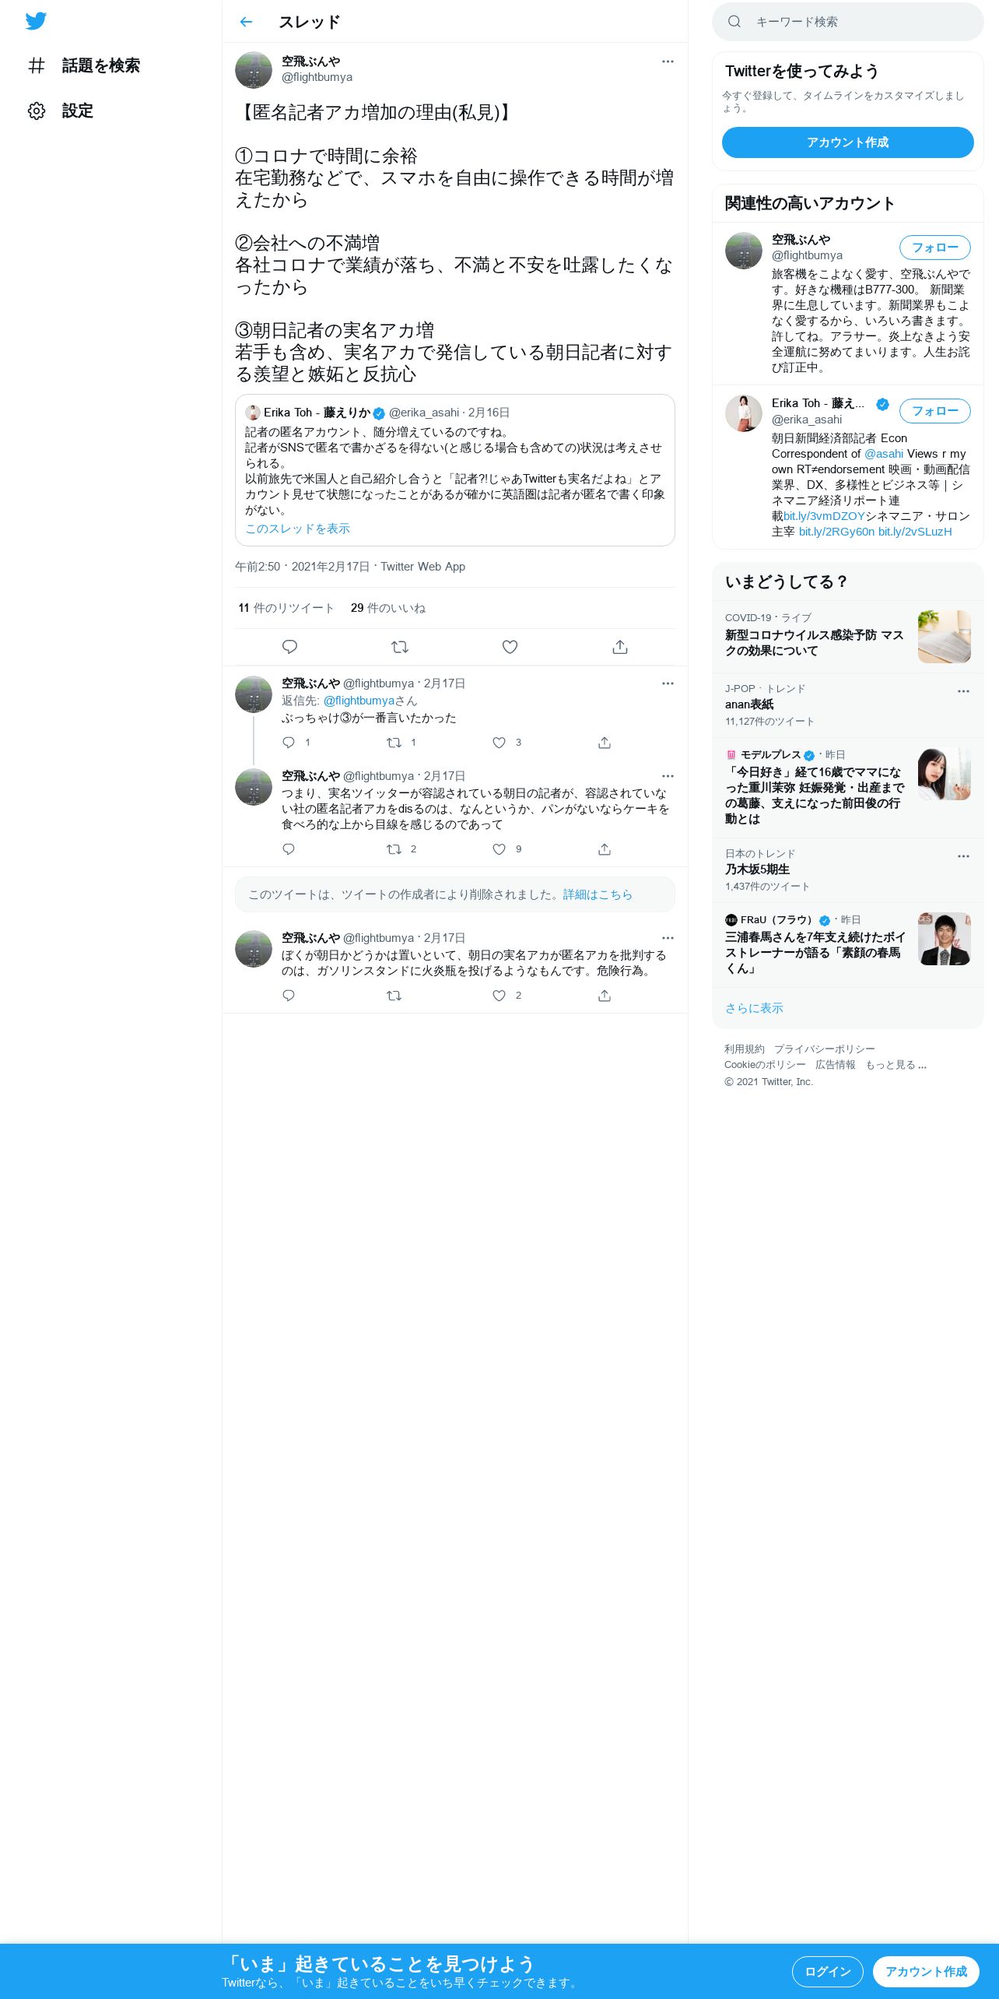This screenshot has width=999, height=1999.
Task: Open 設定 in the sidebar
Action: 60,111
